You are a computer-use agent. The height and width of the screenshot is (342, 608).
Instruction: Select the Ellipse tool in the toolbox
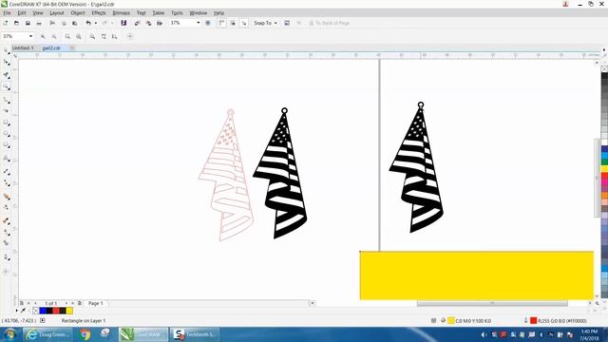[x=7, y=134]
